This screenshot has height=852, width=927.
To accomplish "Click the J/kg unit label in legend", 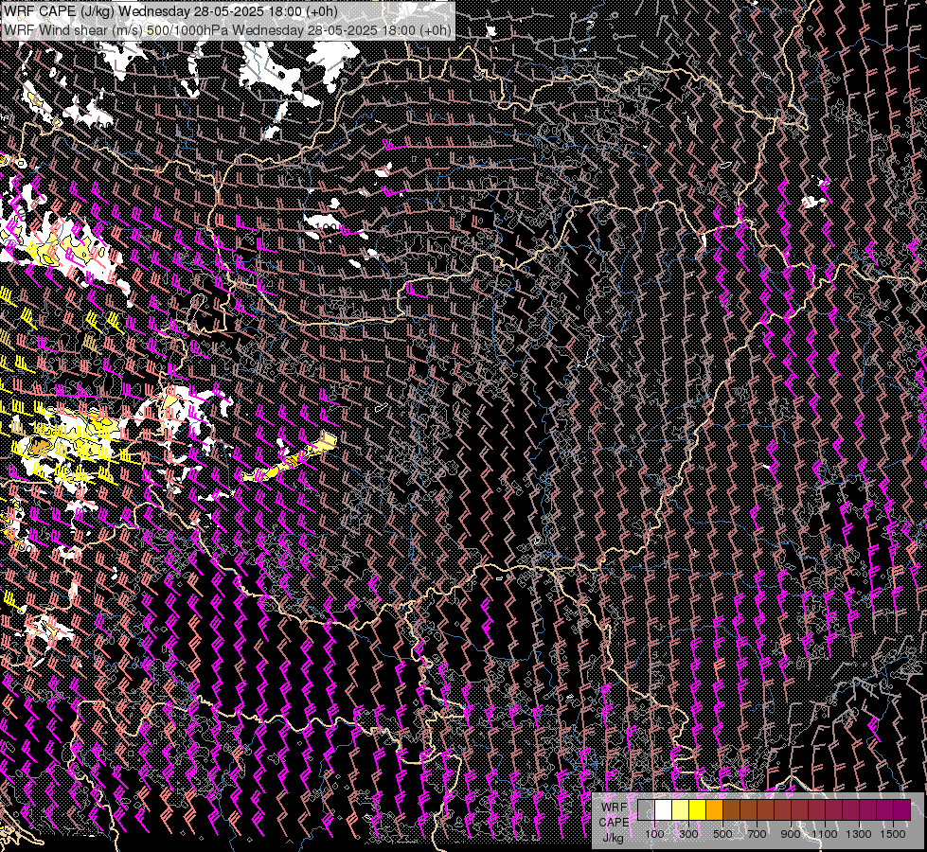I will tap(613, 839).
